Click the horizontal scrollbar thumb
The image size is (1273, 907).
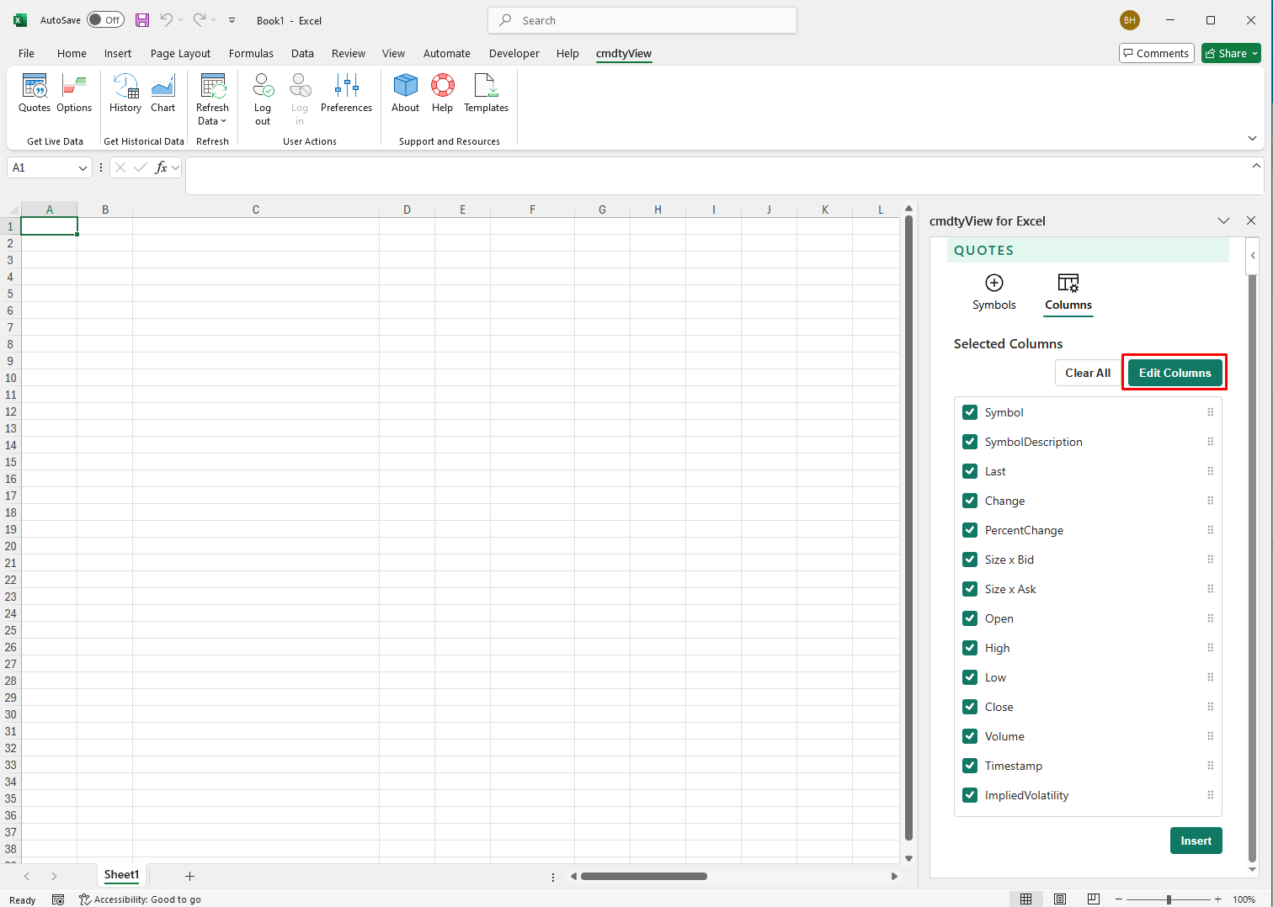644,876
